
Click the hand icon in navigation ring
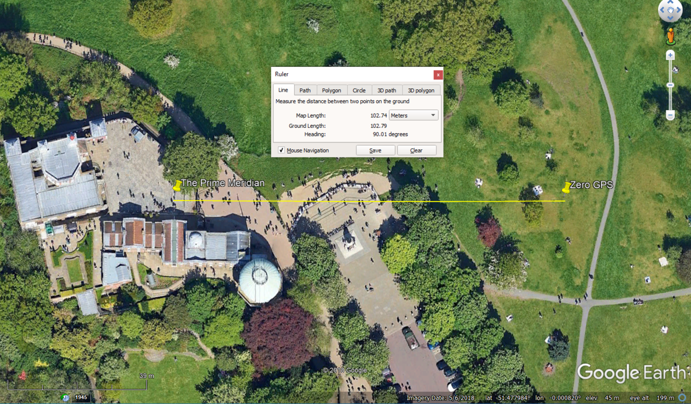(x=670, y=10)
